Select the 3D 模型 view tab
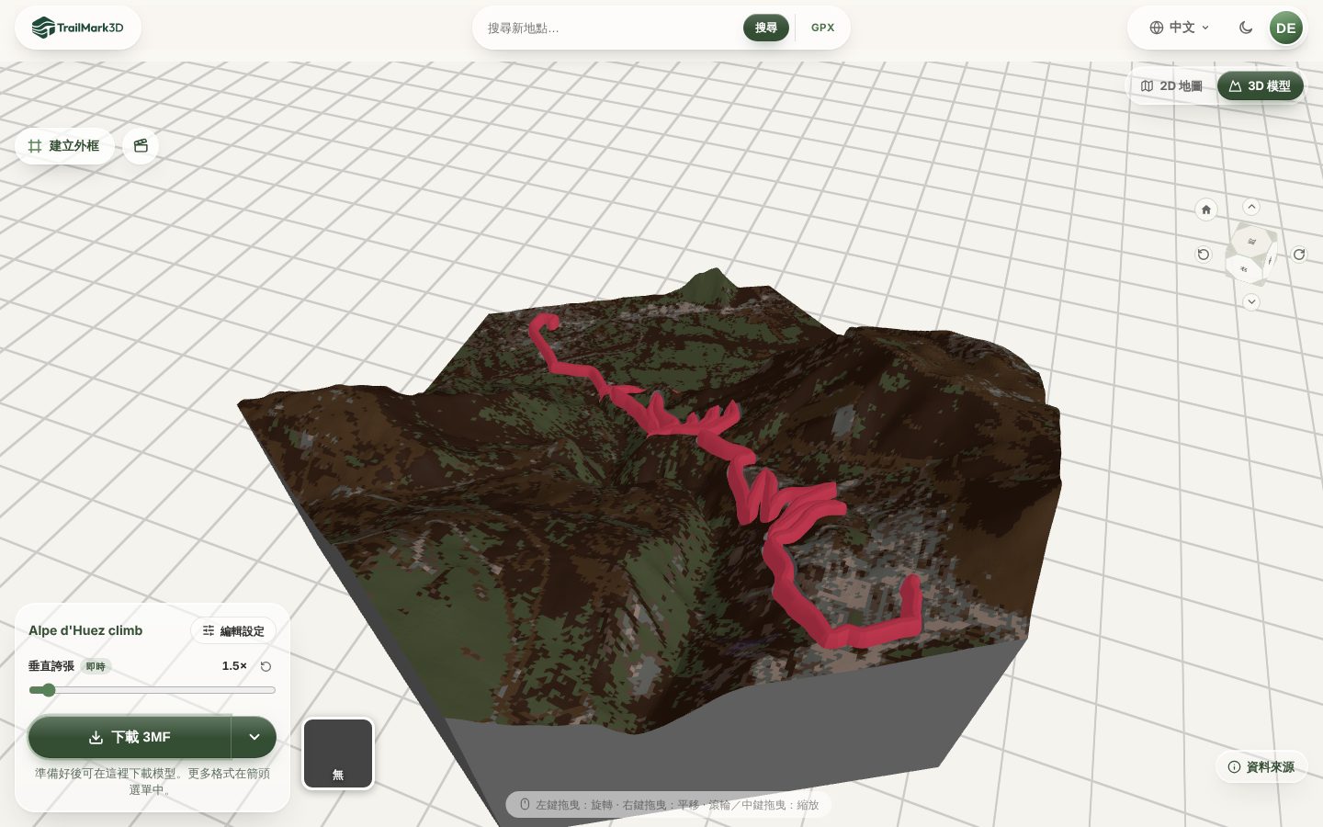 point(1261,86)
